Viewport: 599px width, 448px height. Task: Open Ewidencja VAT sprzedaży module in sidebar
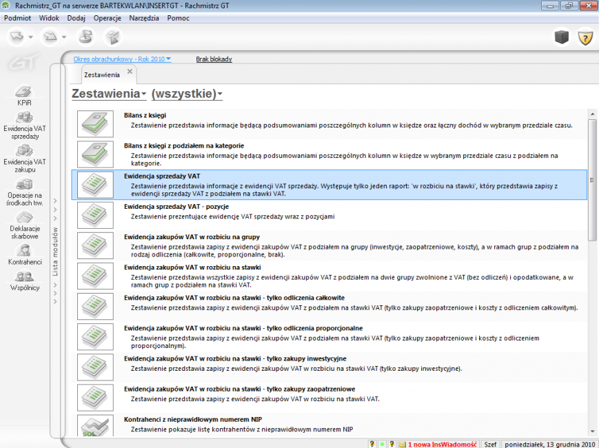25,124
